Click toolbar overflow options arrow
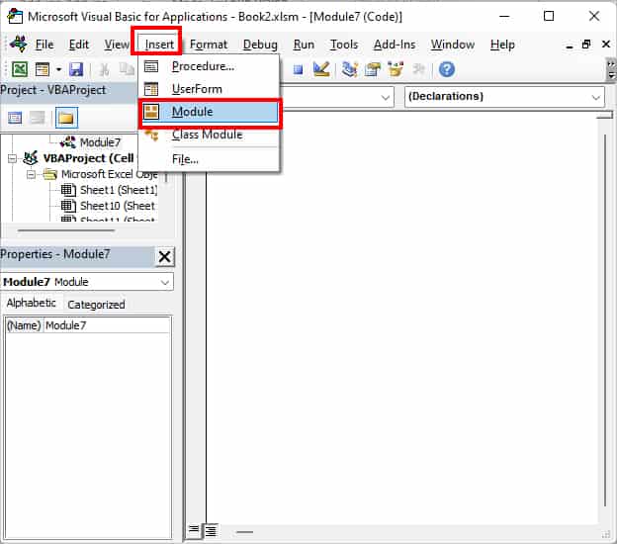The width and height of the screenshot is (617, 544). click(611, 69)
